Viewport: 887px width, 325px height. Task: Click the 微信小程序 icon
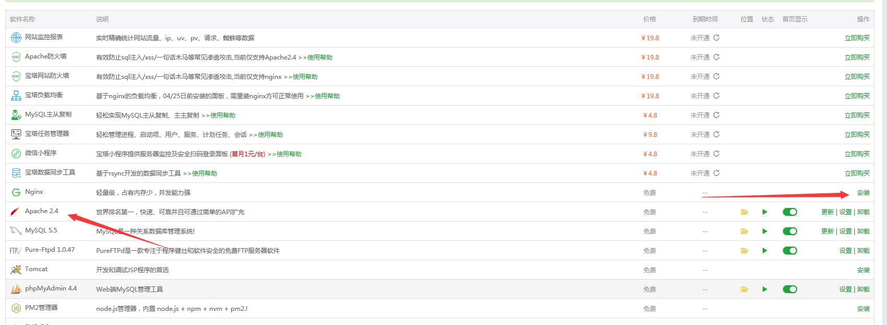coord(16,154)
